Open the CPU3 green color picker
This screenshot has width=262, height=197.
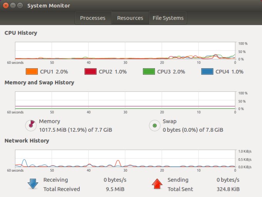(x=149, y=71)
